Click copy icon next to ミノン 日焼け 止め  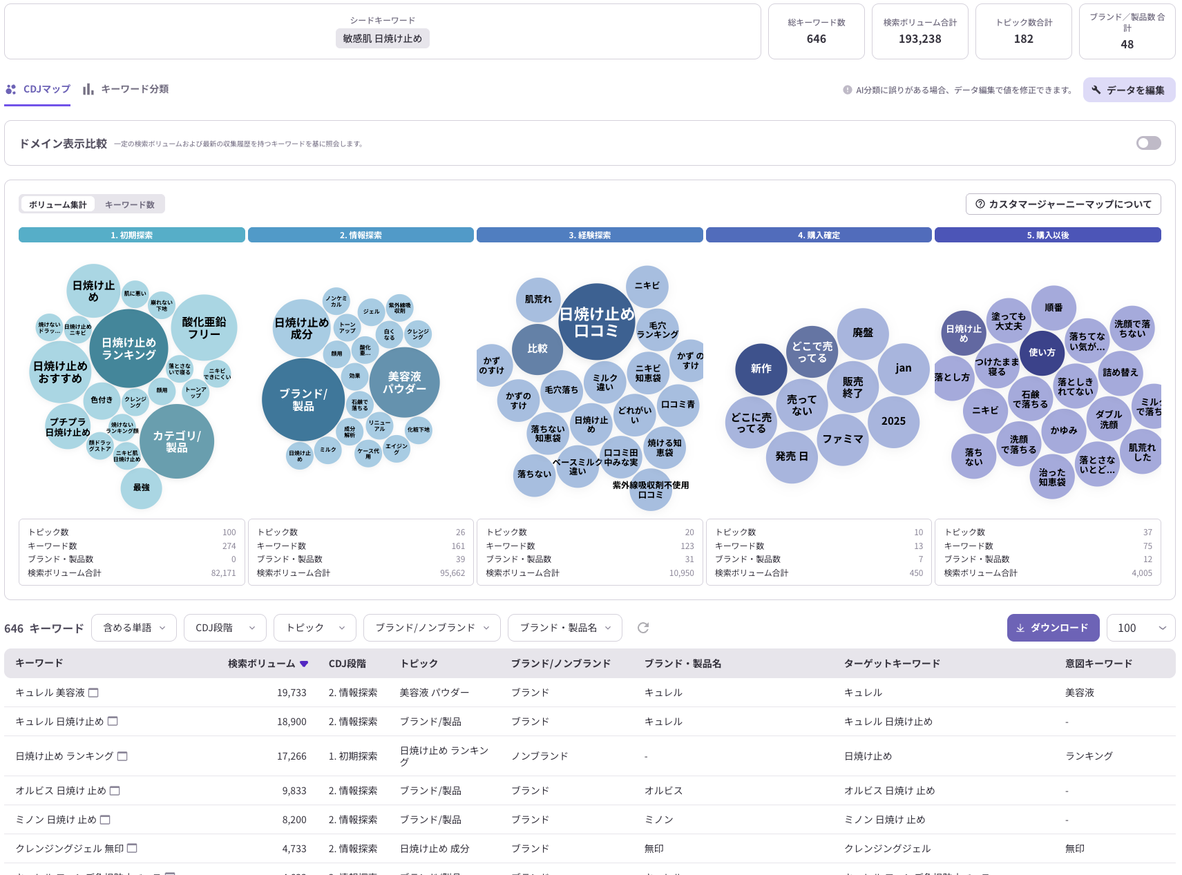tap(106, 820)
